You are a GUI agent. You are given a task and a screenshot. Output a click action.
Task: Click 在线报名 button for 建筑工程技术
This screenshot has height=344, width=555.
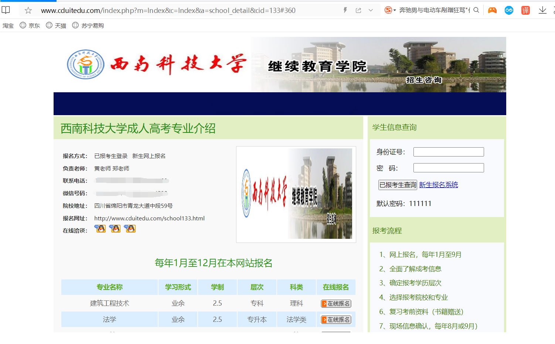coord(336,304)
